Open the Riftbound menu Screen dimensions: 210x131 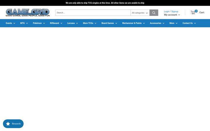[54, 23]
